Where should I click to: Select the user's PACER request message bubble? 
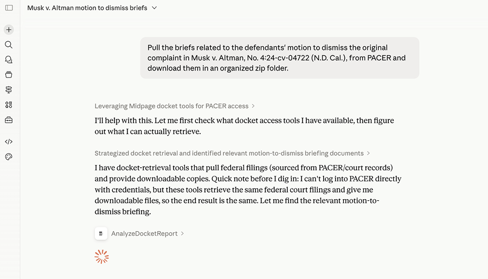click(x=279, y=58)
